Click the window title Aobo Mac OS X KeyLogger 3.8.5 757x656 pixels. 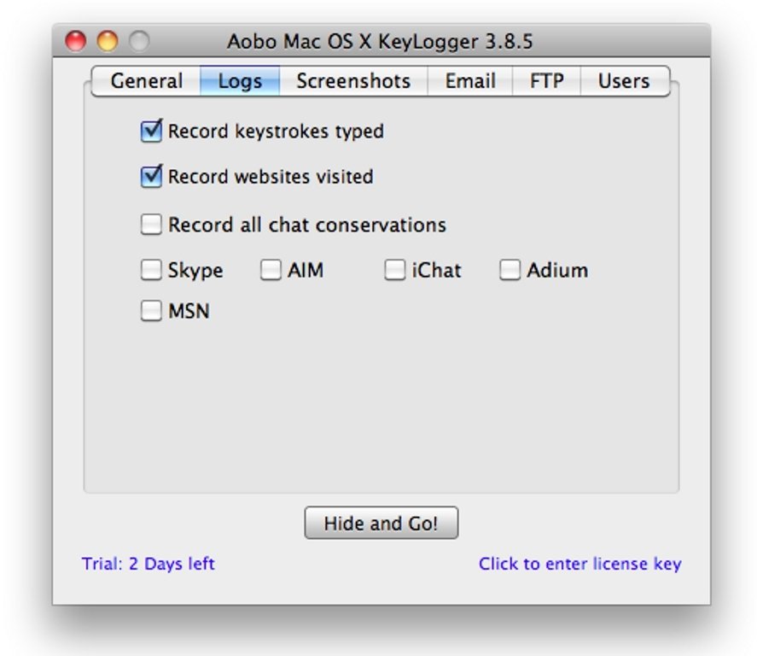[380, 41]
